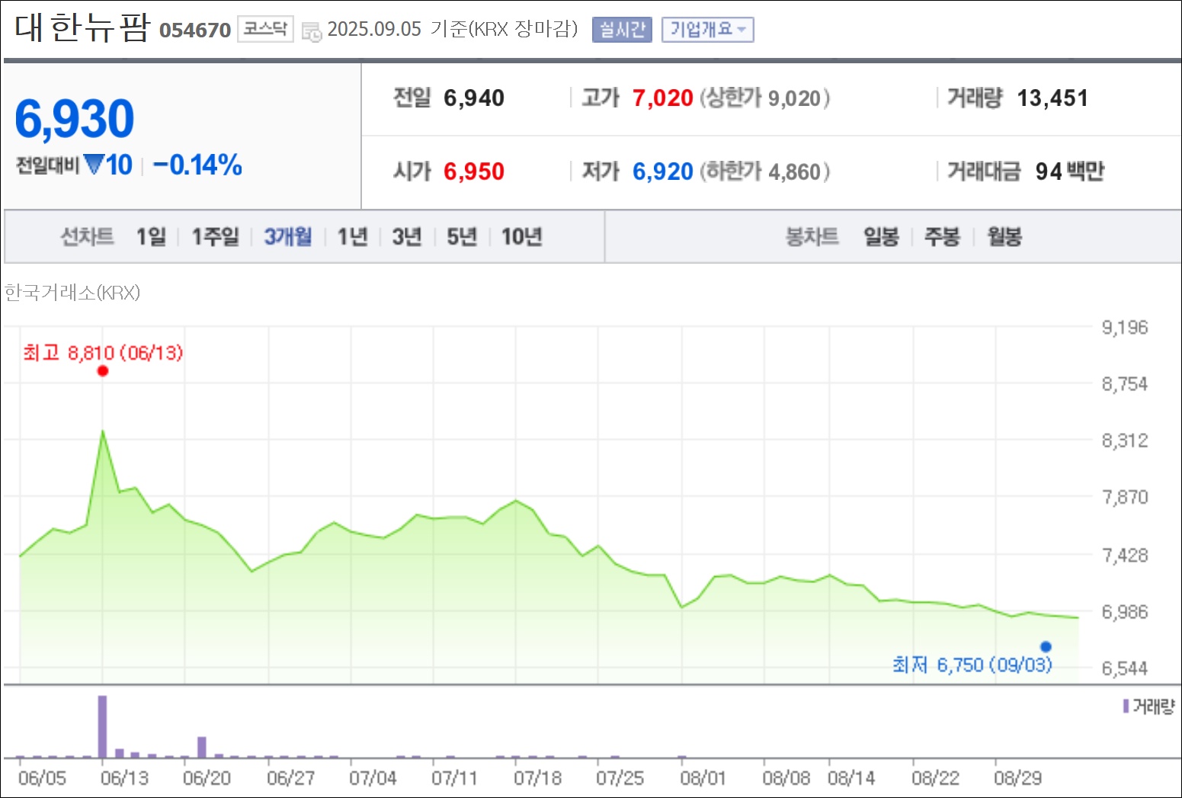
Task: Click the 거래량 value 13,451
Action: (x=1052, y=98)
